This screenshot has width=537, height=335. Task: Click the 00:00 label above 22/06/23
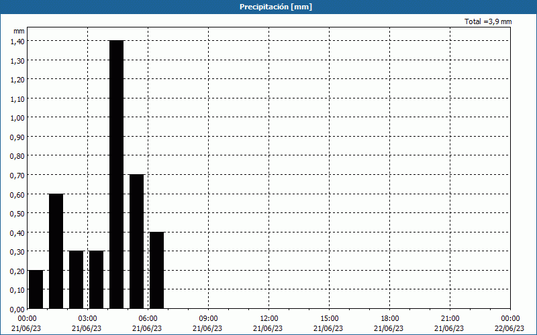coord(510,319)
